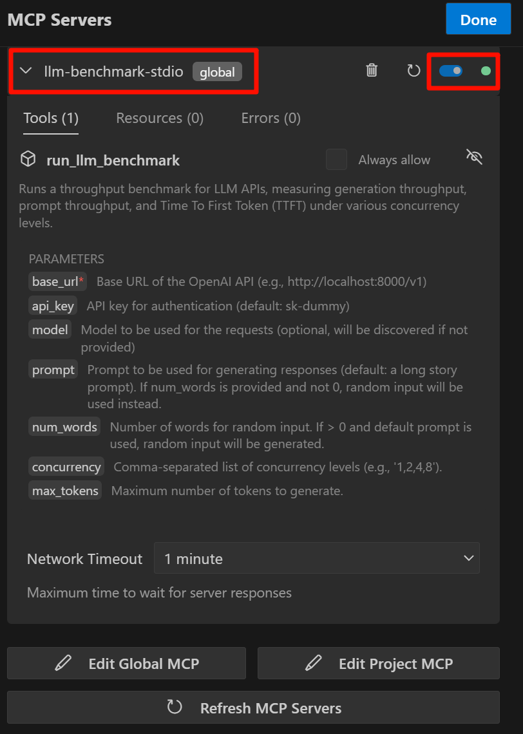This screenshot has height=734, width=523.
Task: Toggle the llm-benchmark-stdio server off
Action: pyautogui.click(x=451, y=70)
